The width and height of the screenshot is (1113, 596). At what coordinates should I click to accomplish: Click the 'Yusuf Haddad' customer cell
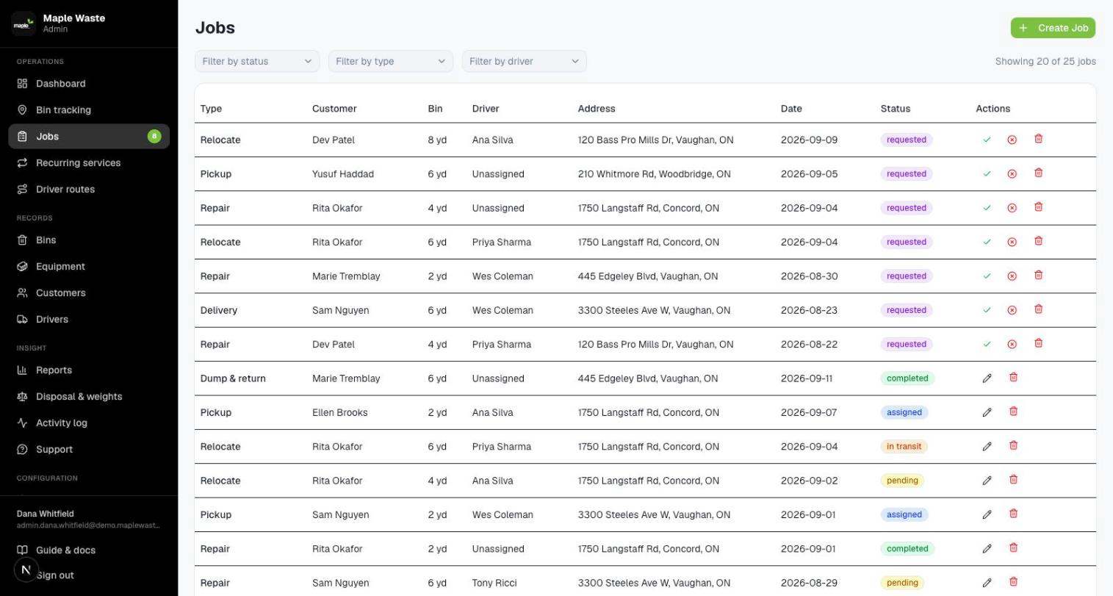343,174
